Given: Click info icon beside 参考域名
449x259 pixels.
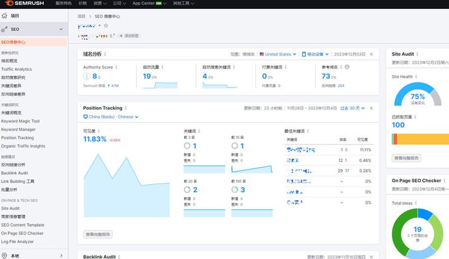Looking at the screenshot, I should [341, 67].
